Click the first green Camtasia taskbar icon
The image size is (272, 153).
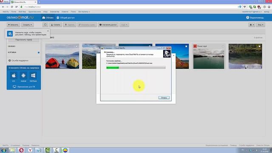coord(48,150)
